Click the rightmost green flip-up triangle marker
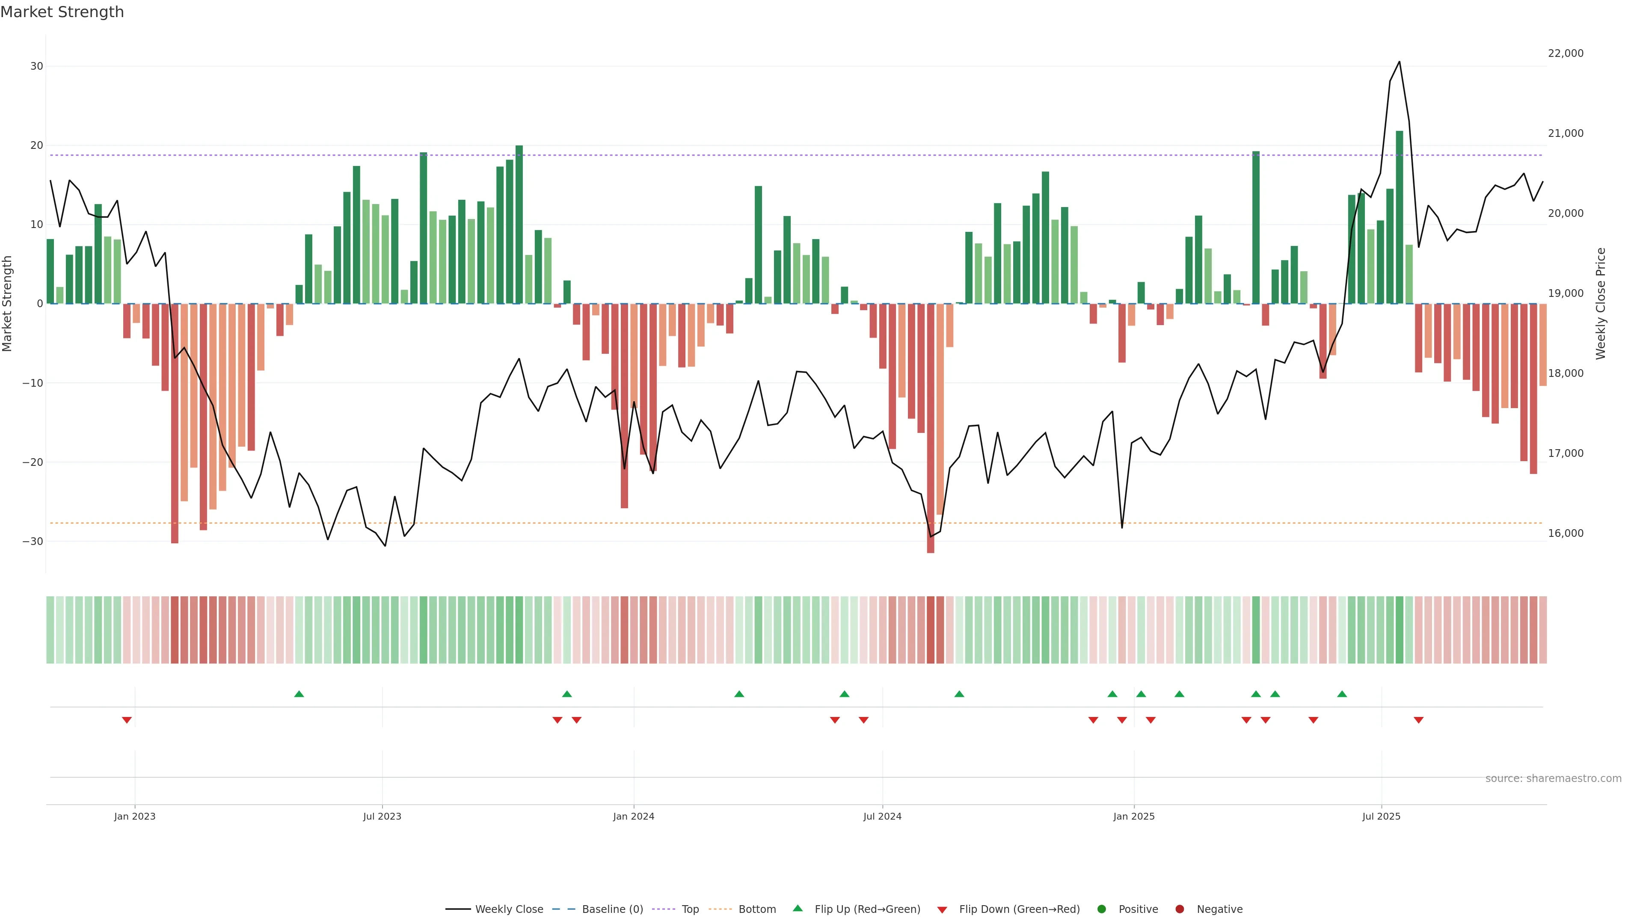 tap(1342, 694)
